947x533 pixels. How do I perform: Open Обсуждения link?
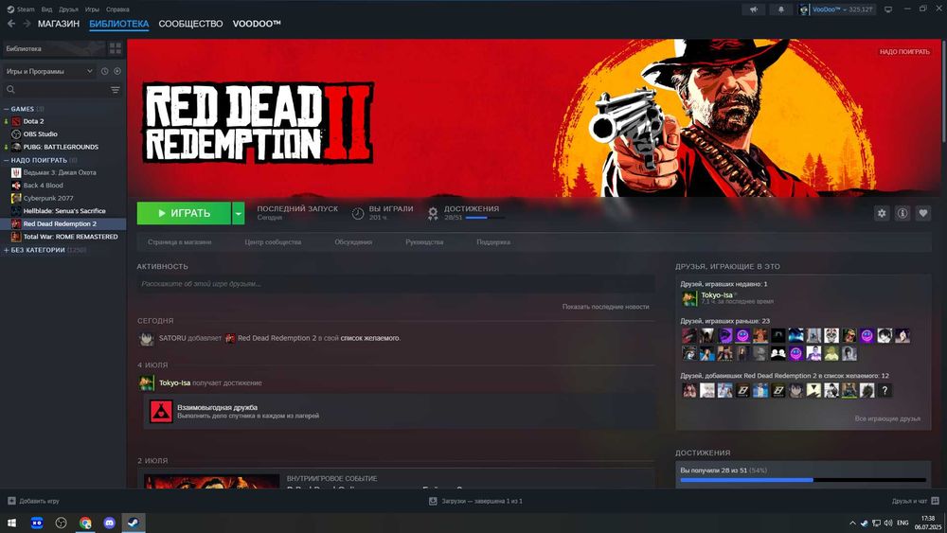[x=353, y=242]
